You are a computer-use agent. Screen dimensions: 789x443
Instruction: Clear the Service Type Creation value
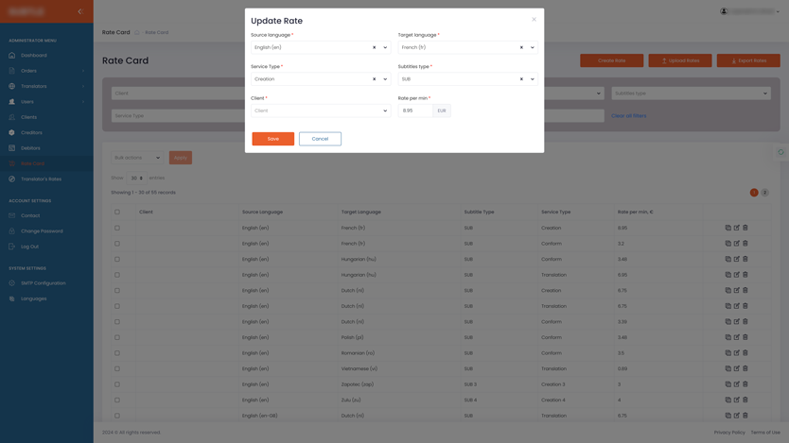point(374,79)
